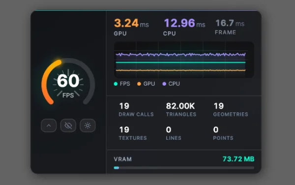Click the 16.7 ms FRAME value
The image size is (295, 185).
tap(230, 23)
